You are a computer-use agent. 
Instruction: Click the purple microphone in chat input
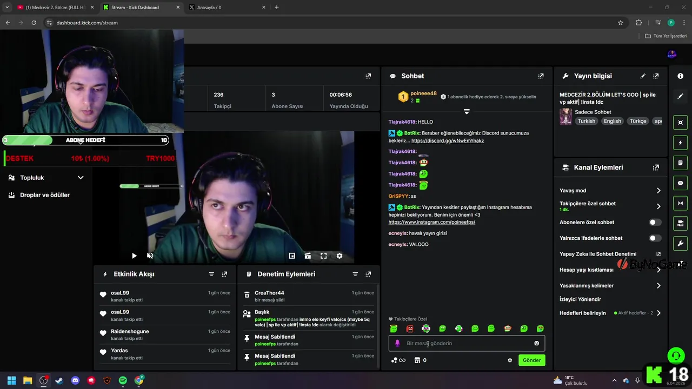click(x=397, y=343)
